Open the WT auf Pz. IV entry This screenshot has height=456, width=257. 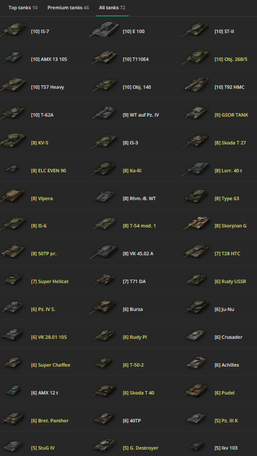[x=141, y=115]
